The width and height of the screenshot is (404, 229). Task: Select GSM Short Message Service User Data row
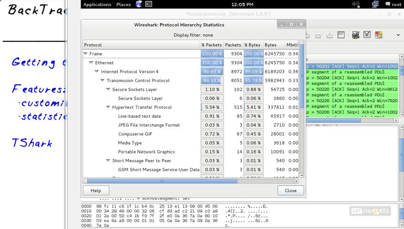(x=191, y=169)
